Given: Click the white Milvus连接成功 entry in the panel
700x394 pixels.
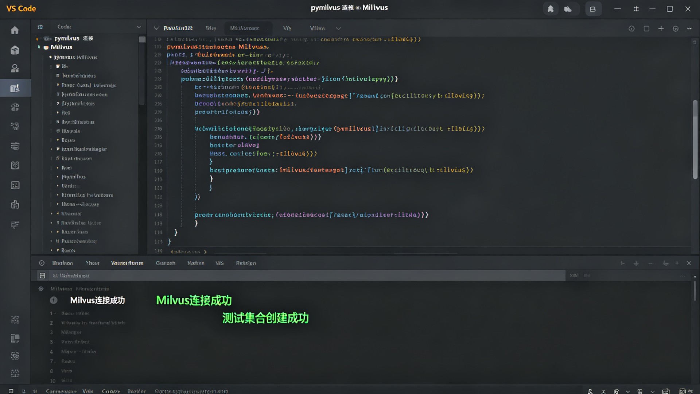Looking at the screenshot, I should click(97, 300).
